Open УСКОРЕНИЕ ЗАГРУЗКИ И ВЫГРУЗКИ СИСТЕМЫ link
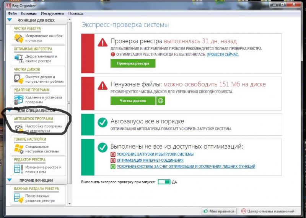This screenshot has height=218, width=306. (x=155, y=154)
